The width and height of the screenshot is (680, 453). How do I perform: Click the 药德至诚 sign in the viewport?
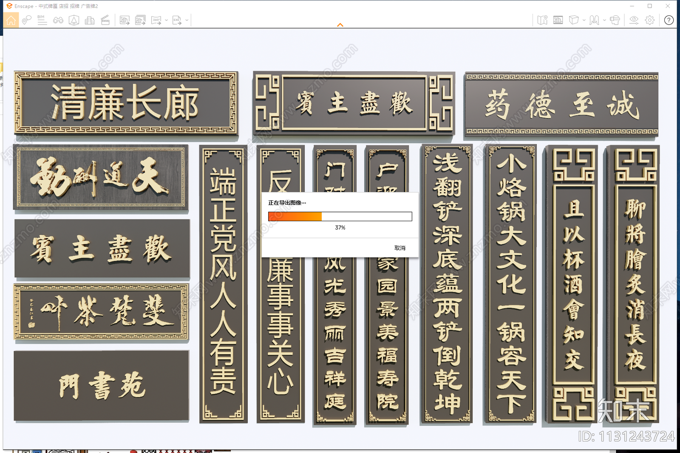coord(561,105)
